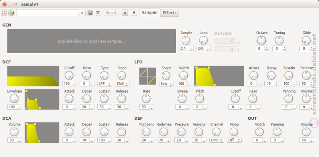This screenshot has width=319, height=157.
Task: Click the DCF Cutoff knob
Action: [69, 76]
